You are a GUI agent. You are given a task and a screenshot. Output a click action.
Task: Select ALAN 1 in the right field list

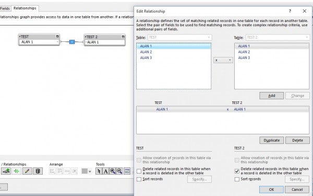272,46
